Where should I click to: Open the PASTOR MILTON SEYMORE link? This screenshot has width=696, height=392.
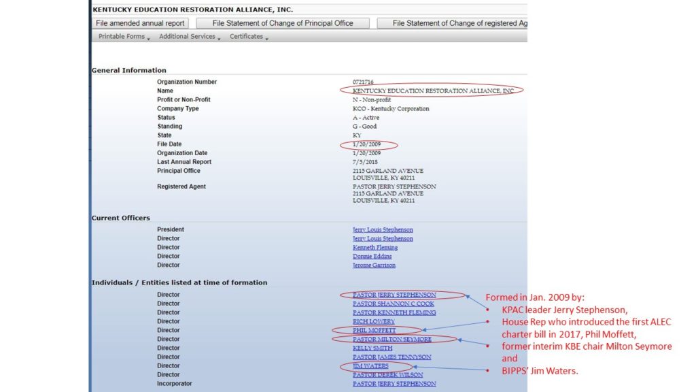point(392,339)
